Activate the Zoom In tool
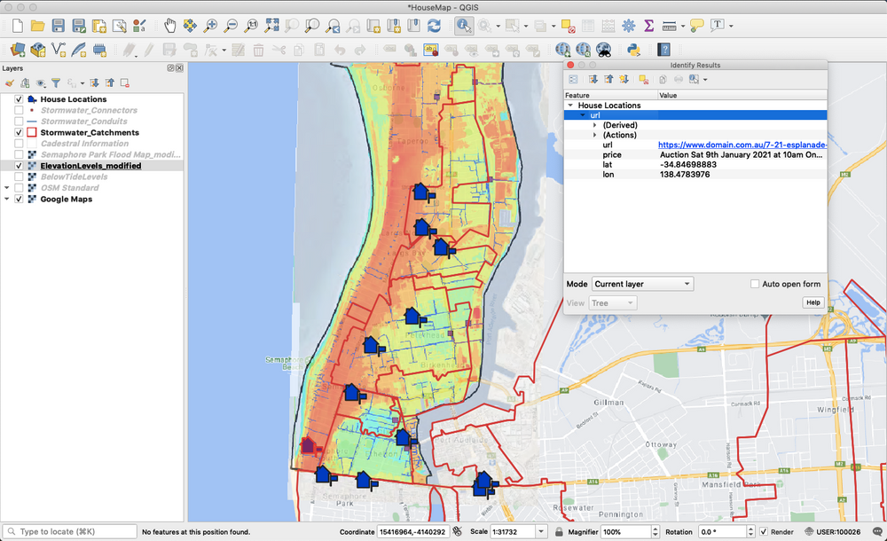Viewport: 887px width, 541px height. click(x=210, y=27)
